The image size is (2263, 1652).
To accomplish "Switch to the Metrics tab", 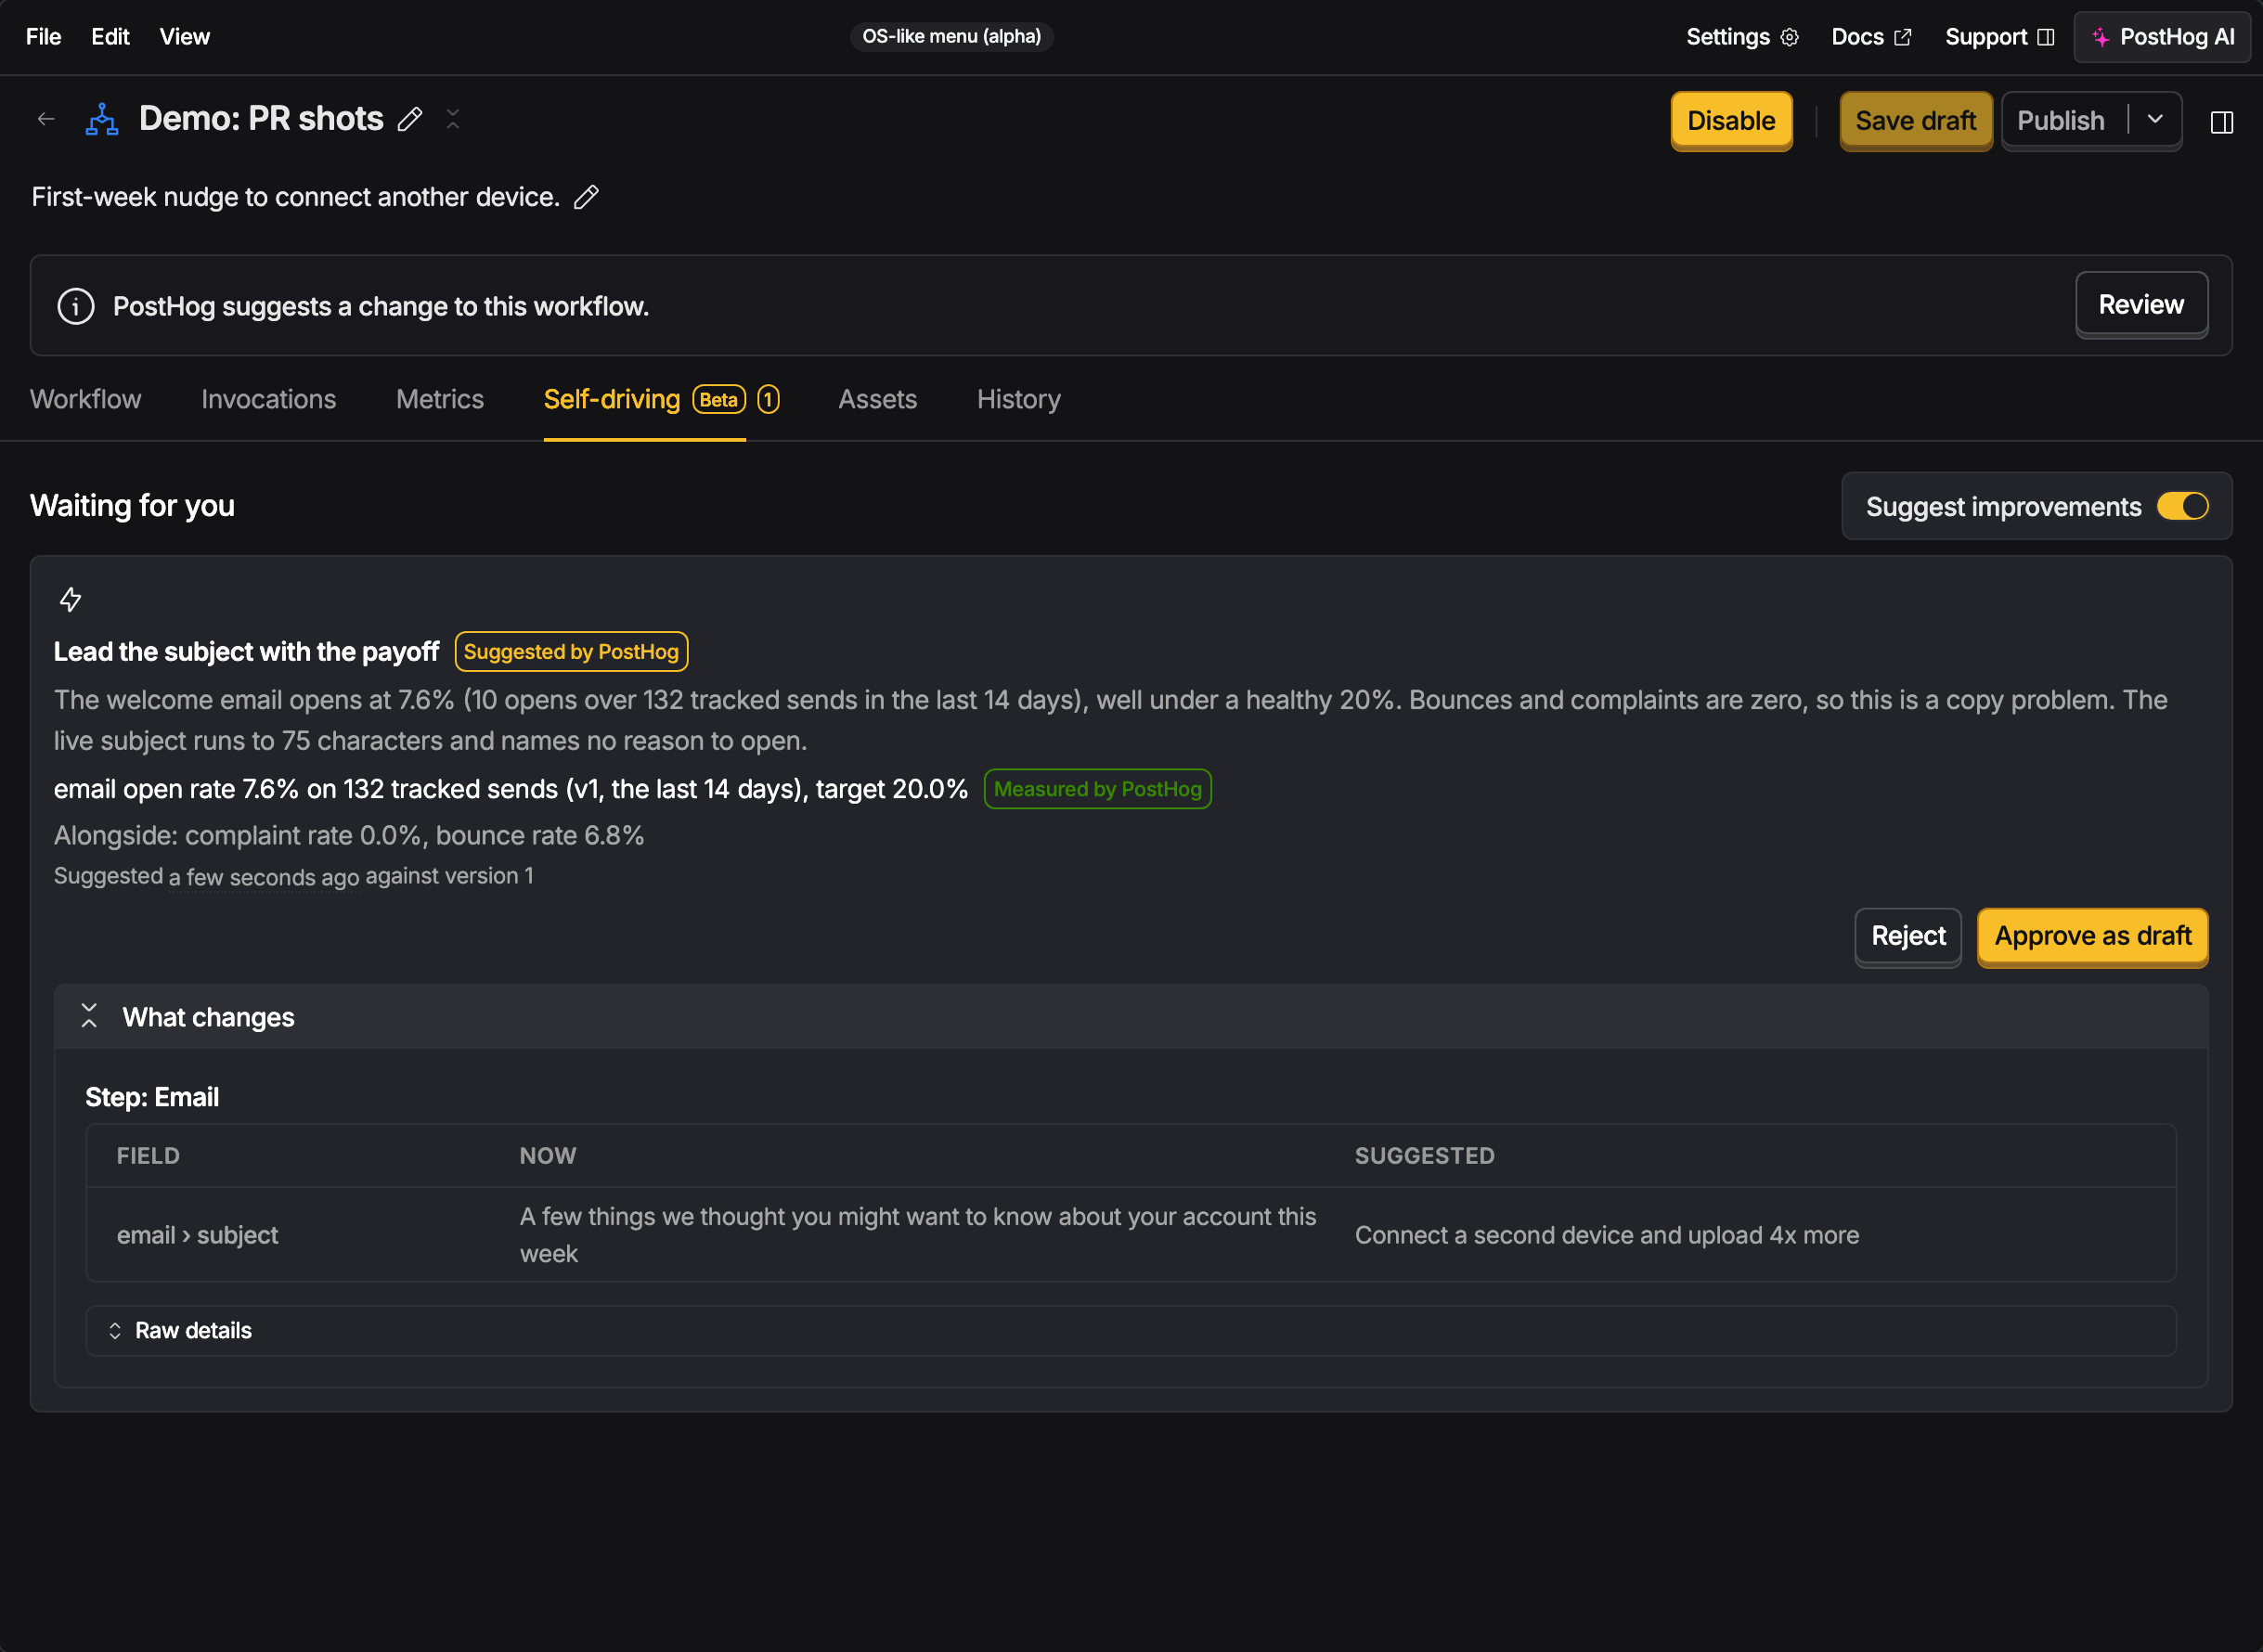I will pos(440,399).
